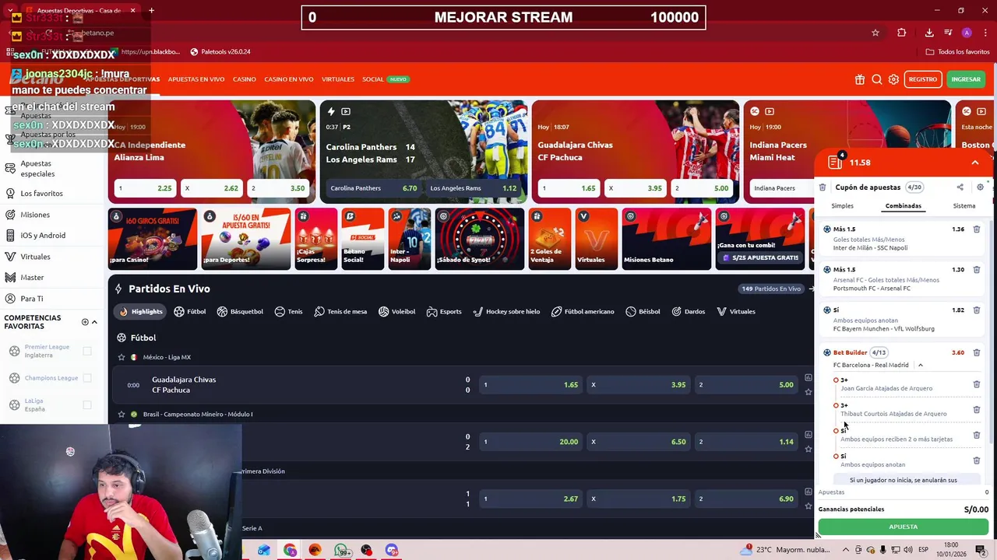The image size is (997, 560).
Task: Place bet with green Apuesta button
Action: click(903, 527)
